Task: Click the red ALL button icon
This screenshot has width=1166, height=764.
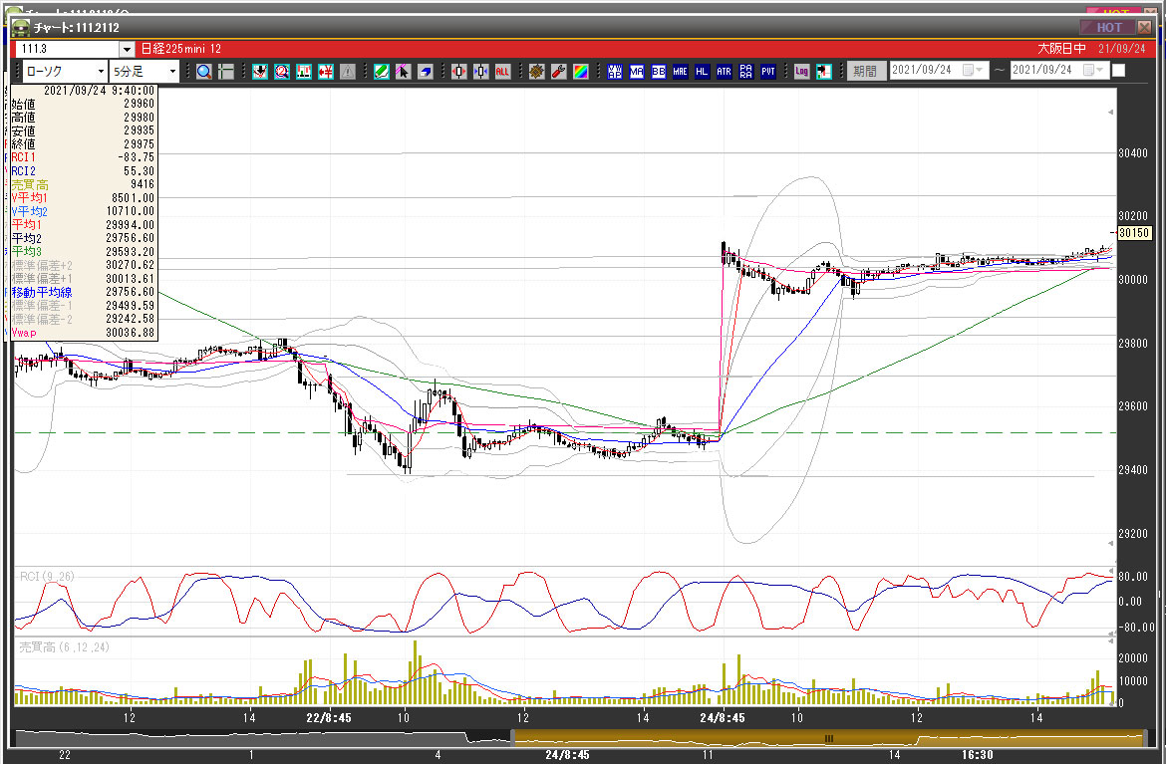Action: [502, 72]
